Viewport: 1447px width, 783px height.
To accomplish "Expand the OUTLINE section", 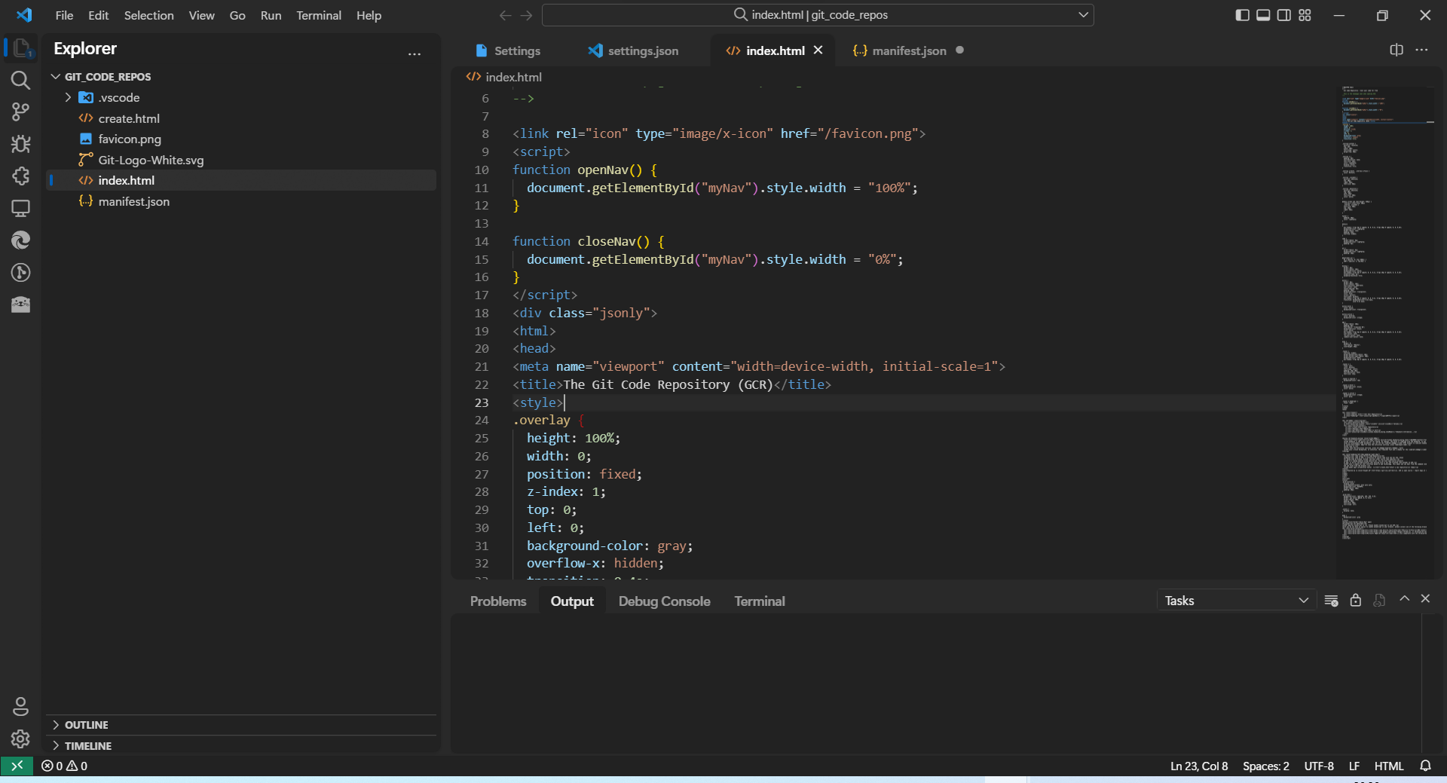I will click(x=241, y=725).
